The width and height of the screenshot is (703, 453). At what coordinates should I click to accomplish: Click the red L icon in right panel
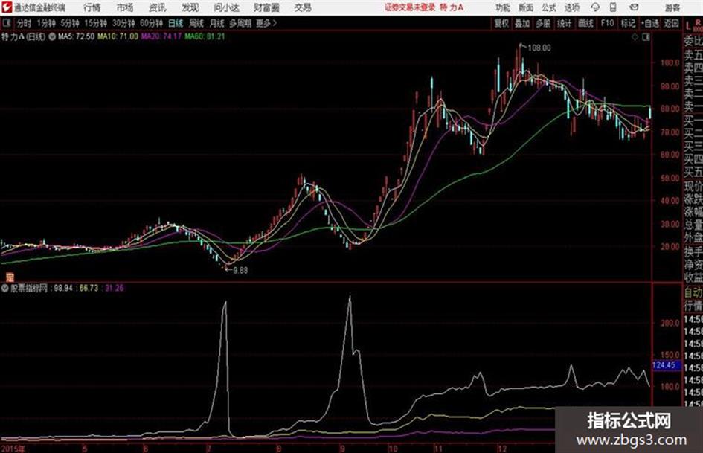pos(688,25)
